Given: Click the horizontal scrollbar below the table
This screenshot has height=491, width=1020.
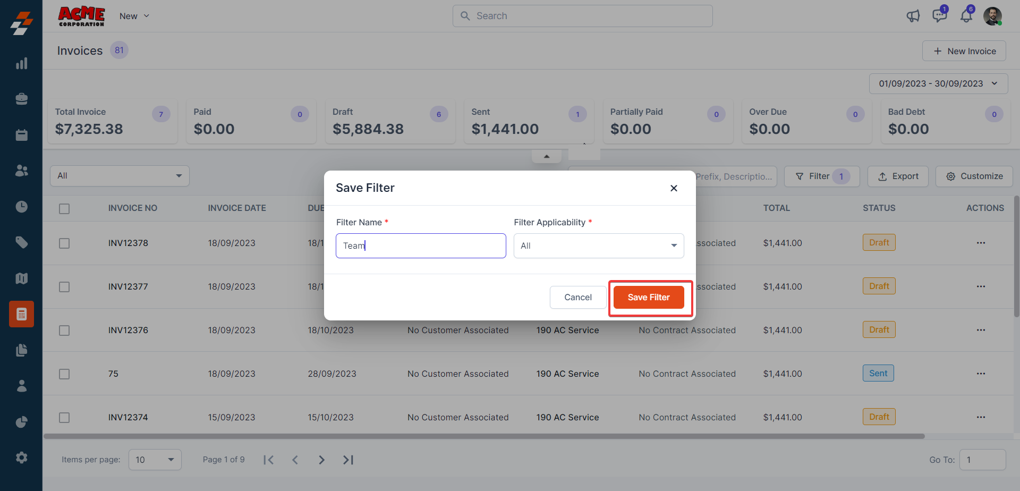Looking at the screenshot, I should coord(483,436).
